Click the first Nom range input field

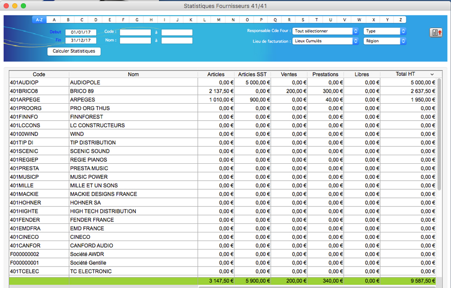[x=135, y=41]
